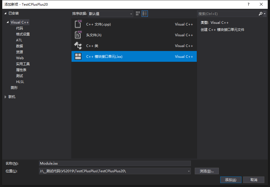Expand the 联机 tree section
270x187 pixels.
(5, 97)
